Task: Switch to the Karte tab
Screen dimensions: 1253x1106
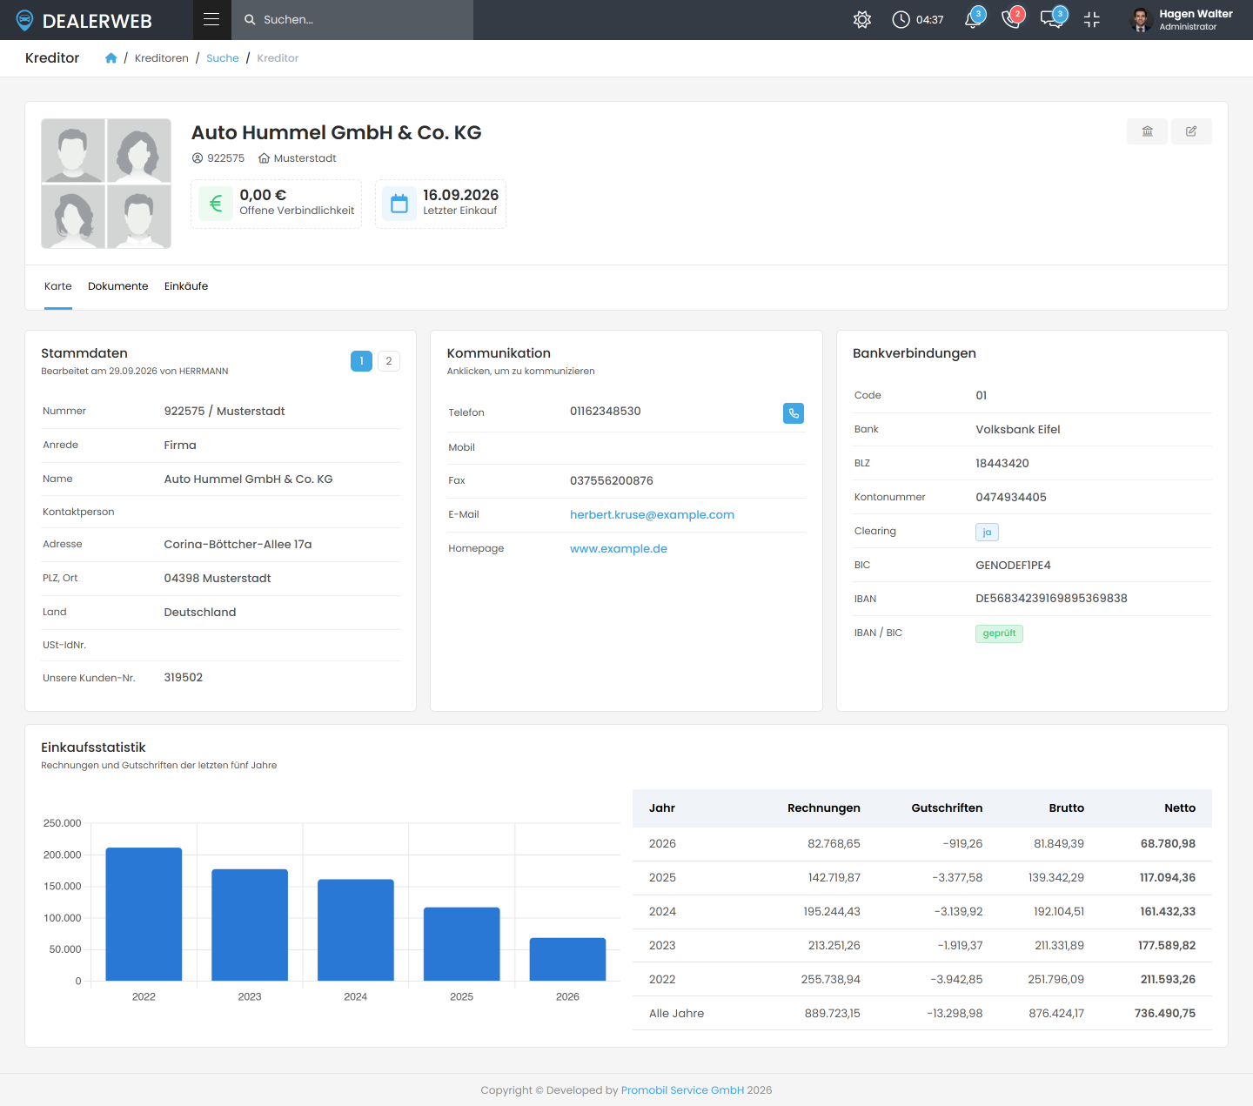Action: (58, 286)
